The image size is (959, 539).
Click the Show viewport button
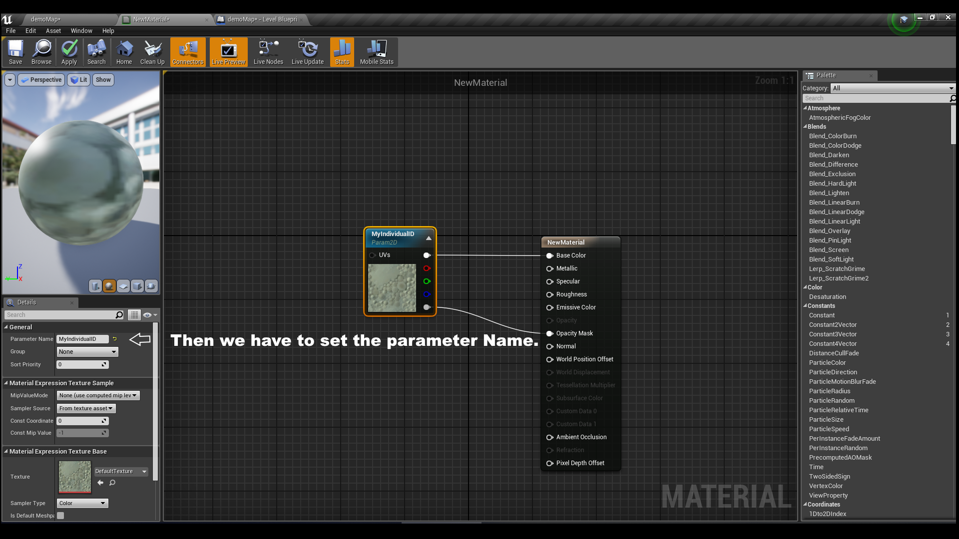point(103,80)
